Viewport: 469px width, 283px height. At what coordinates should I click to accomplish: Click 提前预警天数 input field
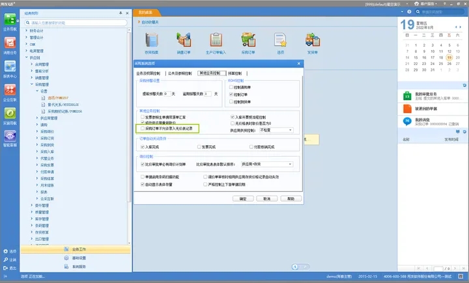[167, 94]
